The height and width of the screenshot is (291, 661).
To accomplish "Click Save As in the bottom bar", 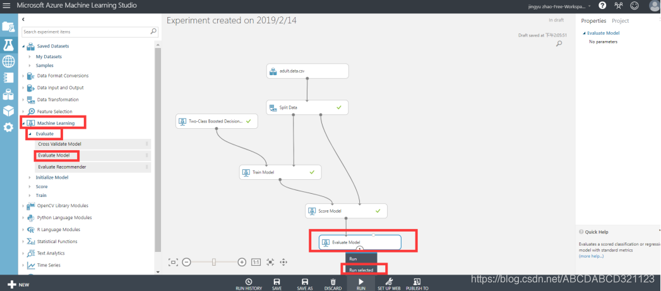I will (305, 284).
